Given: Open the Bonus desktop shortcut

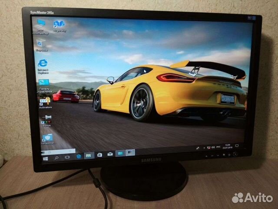Looking at the screenshot, I should coord(46,121).
